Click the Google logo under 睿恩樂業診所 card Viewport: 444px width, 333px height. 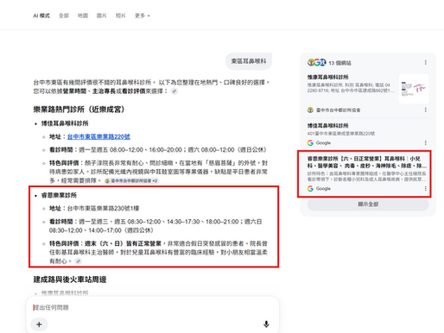tap(310, 189)
